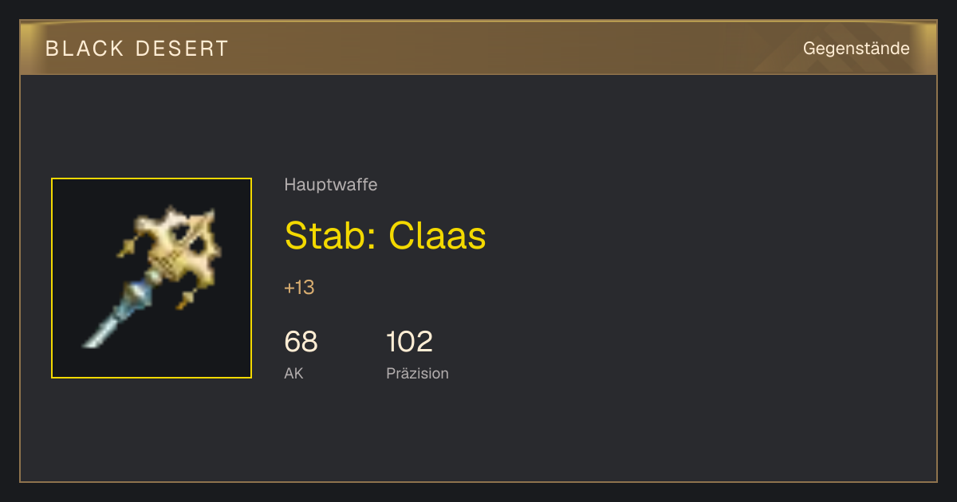This screenshot has width=957, height=502.
Task: Open the Gegenstände category link
Action: tap(856, 49)
